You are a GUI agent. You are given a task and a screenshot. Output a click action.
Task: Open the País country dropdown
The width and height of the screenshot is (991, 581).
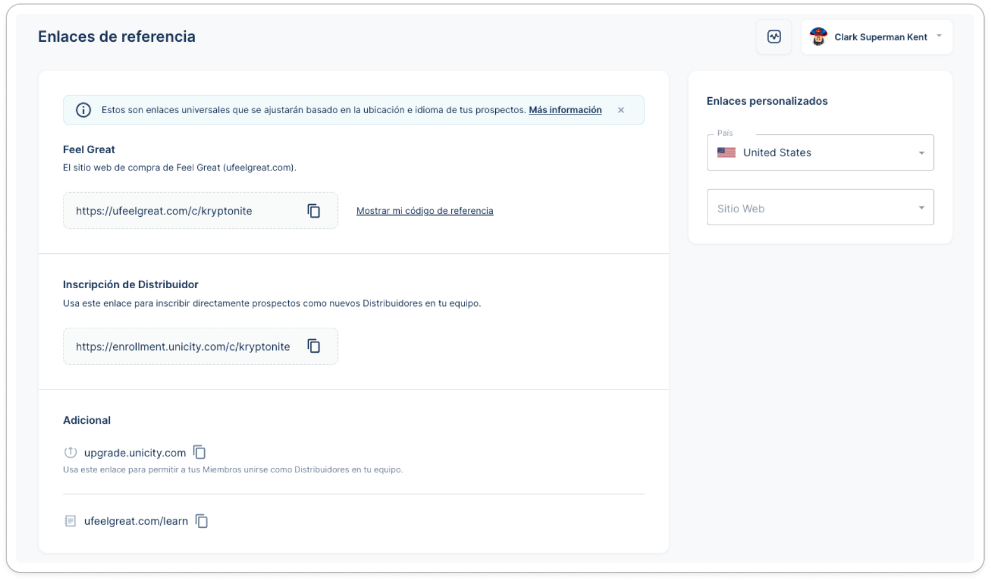coord(820,153)
